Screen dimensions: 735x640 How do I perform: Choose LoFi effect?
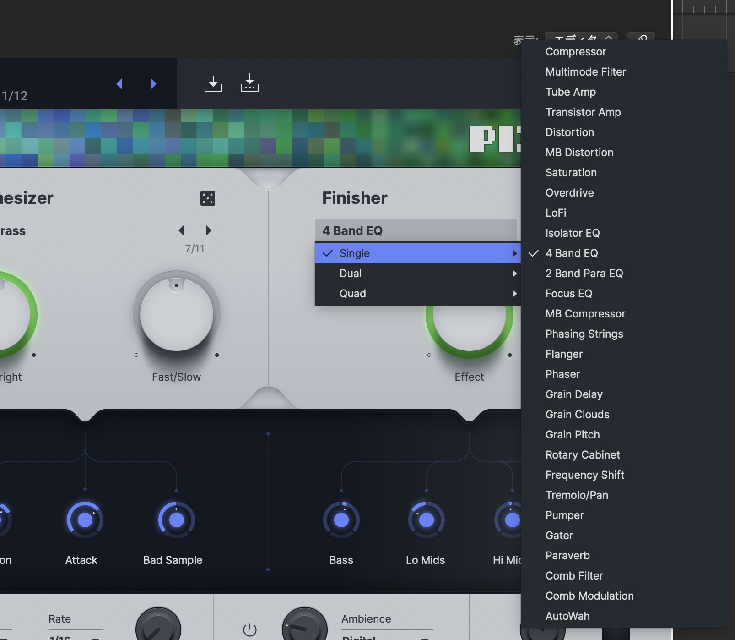click(x=624, y=213)
